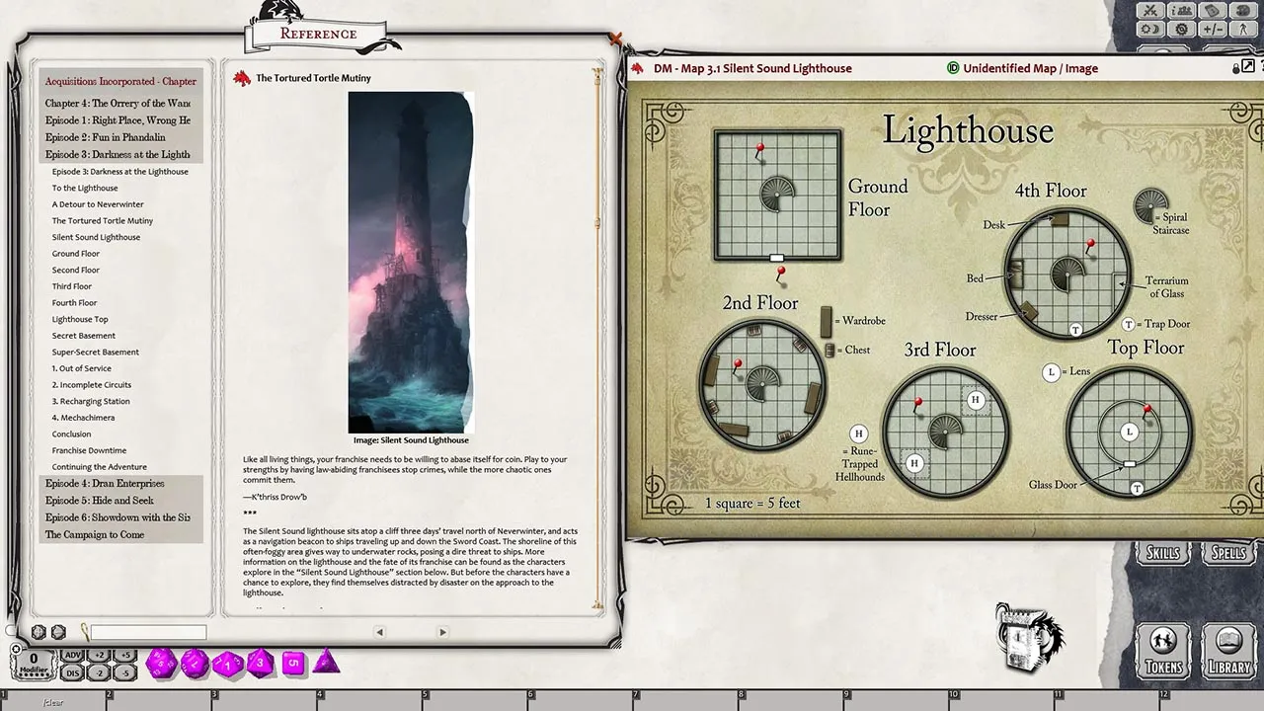Viewport: 1264px width, 711px height.
Task: Toggle the DIS disadvantage button
Action: [x=72, y=673]
